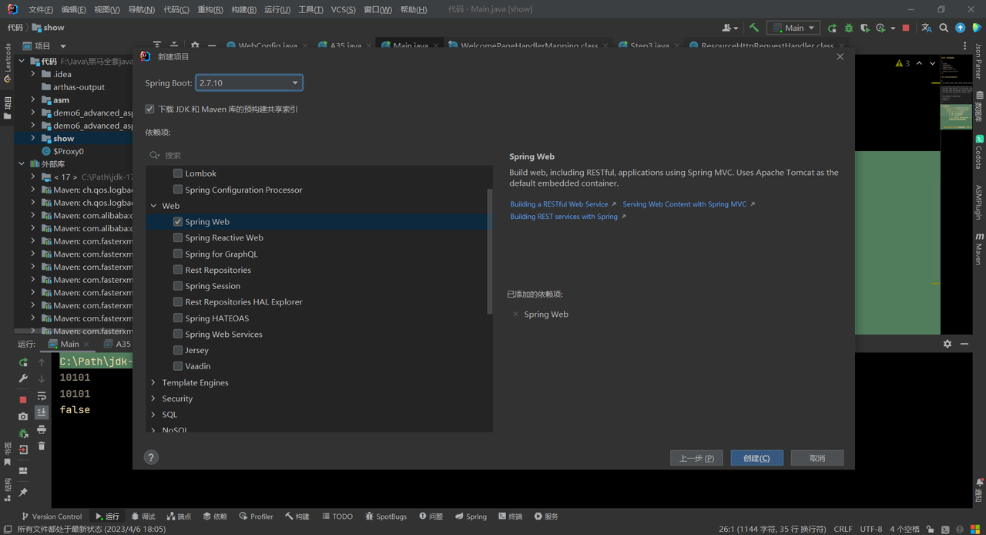The height and width of the screenshot is (535, 986).
Task: Pin the Run tab with the pin icon
Action: point(23,492)
